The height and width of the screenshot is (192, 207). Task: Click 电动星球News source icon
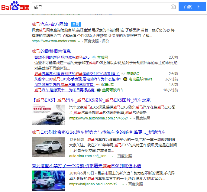tap(125, 79)
